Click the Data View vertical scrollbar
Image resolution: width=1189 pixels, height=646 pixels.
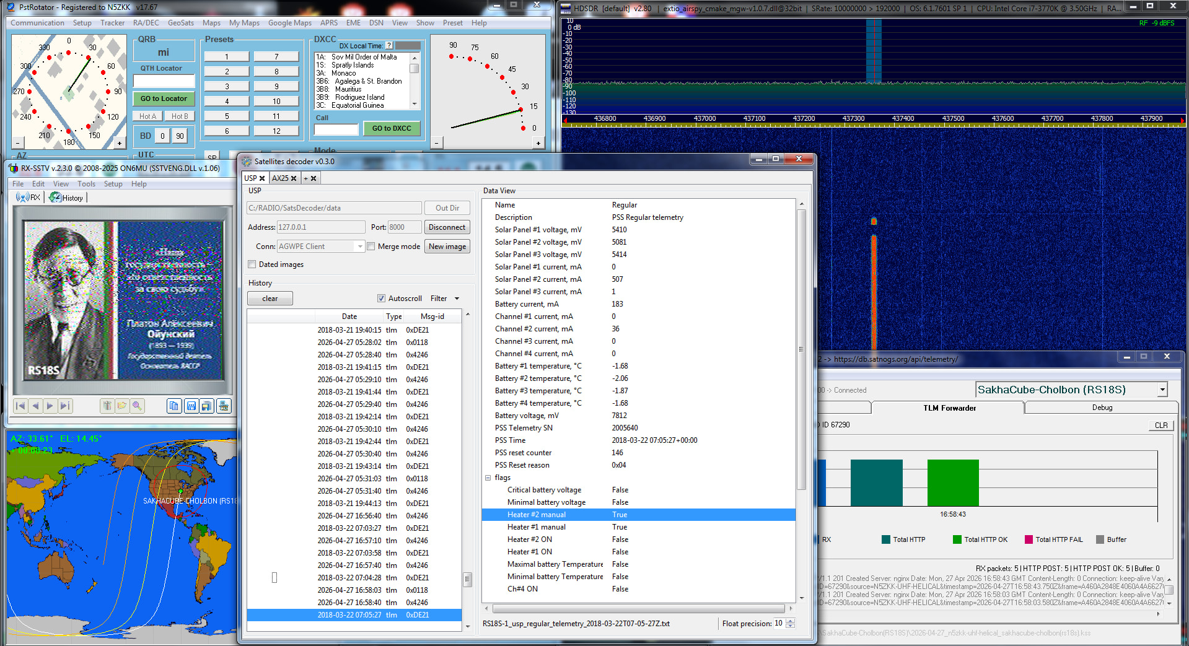(x=801, y=350)
